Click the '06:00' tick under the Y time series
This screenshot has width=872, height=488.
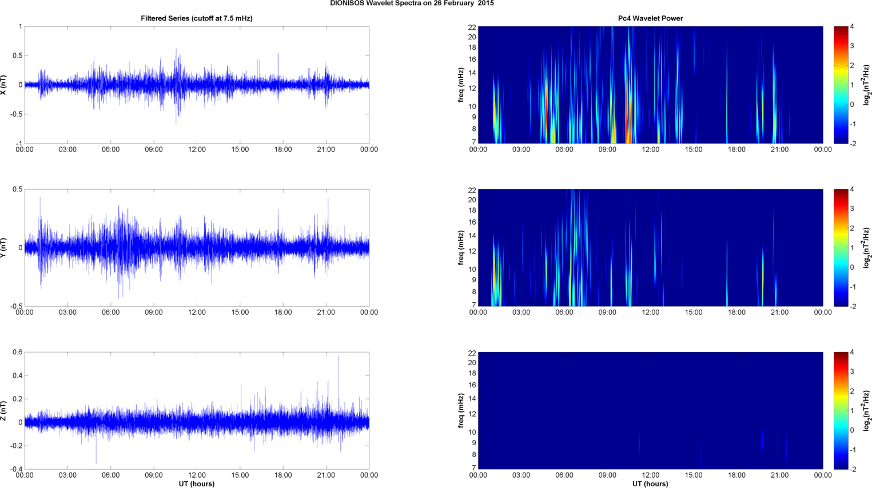pyautogui.click(x=111, y=313)
